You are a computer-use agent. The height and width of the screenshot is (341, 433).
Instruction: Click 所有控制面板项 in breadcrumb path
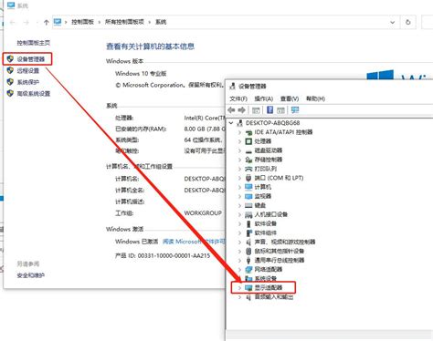click(x=124, y=22)
